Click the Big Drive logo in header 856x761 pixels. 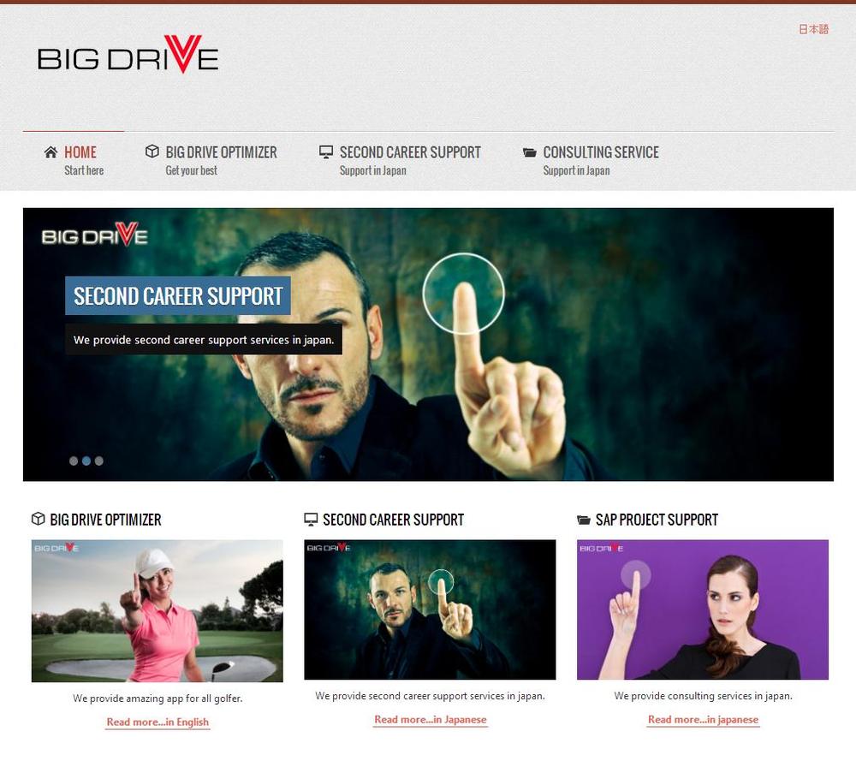[128, 54]
